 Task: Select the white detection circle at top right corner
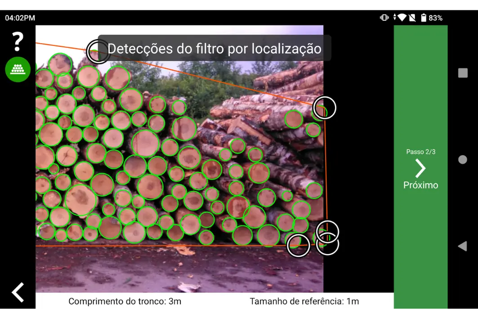click(325, 108)
